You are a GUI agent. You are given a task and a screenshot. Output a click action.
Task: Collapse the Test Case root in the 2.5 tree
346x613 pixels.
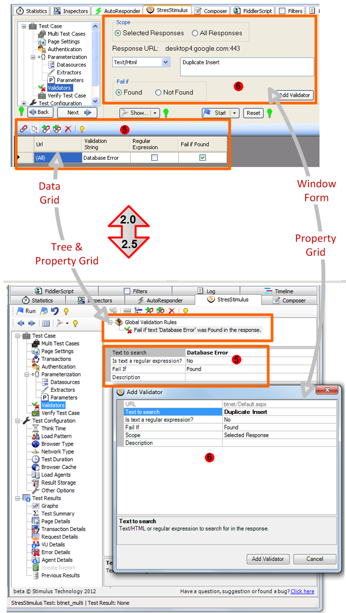point(18,335)
